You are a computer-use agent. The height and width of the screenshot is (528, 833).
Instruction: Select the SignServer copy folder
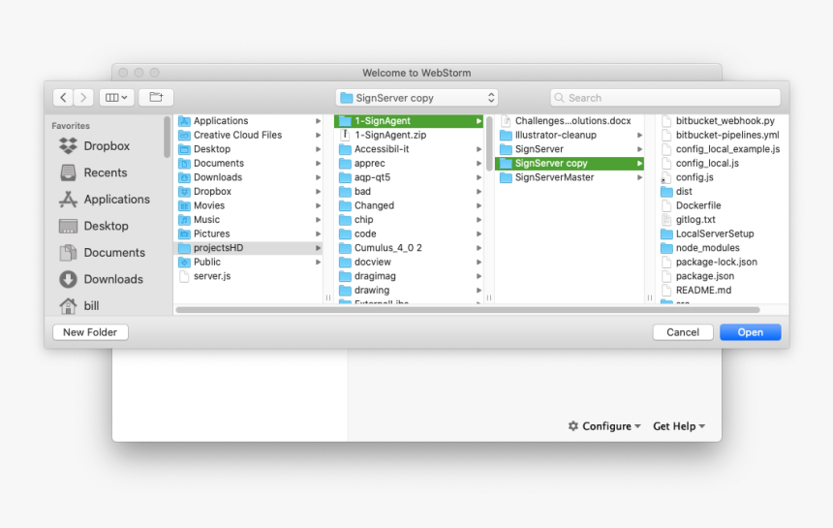pos(570,163)
